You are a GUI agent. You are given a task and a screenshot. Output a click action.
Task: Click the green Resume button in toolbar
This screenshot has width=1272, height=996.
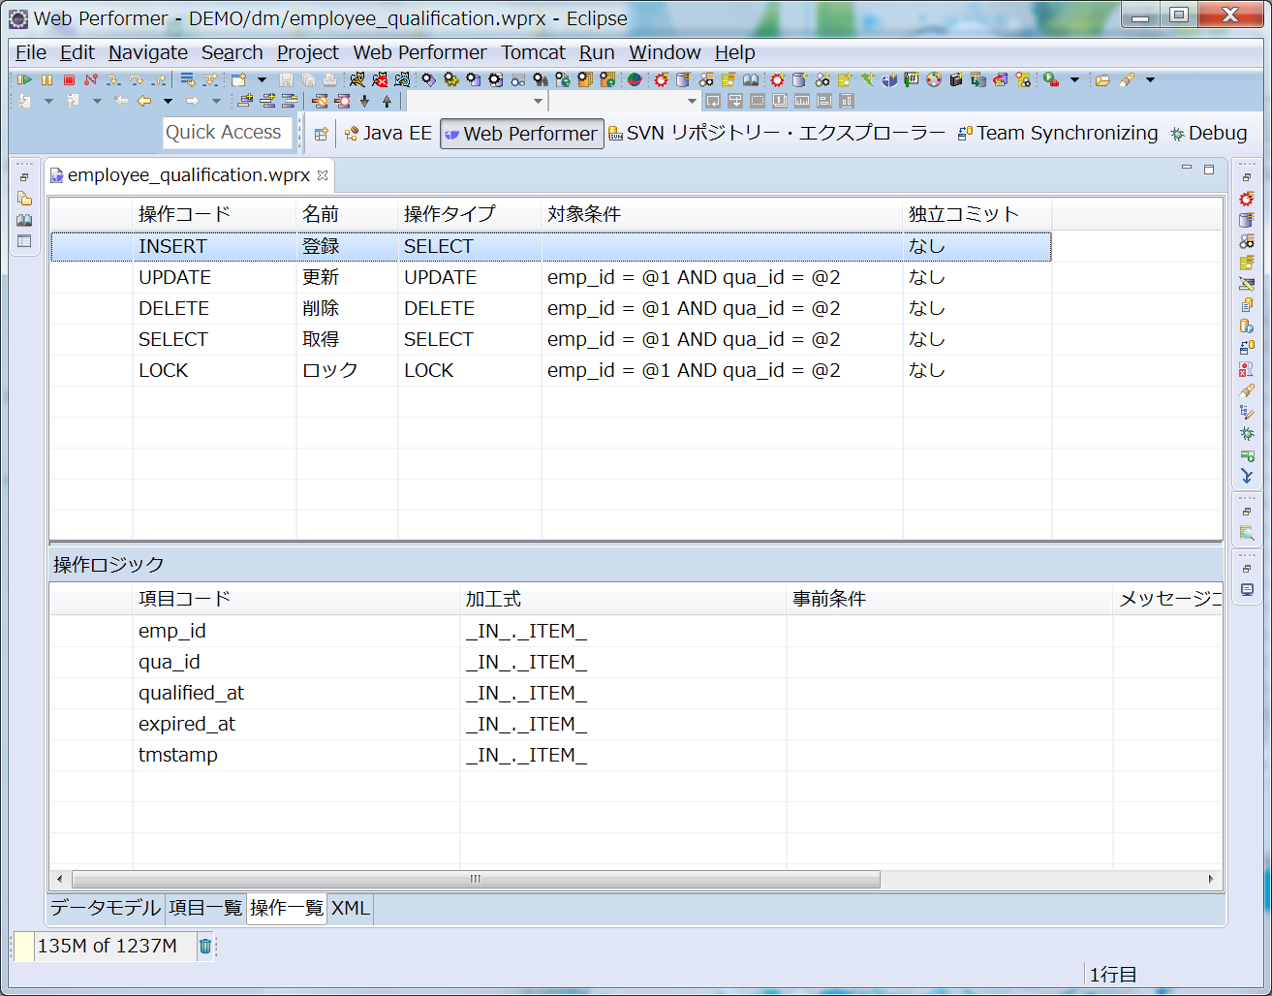coord(24,79)
